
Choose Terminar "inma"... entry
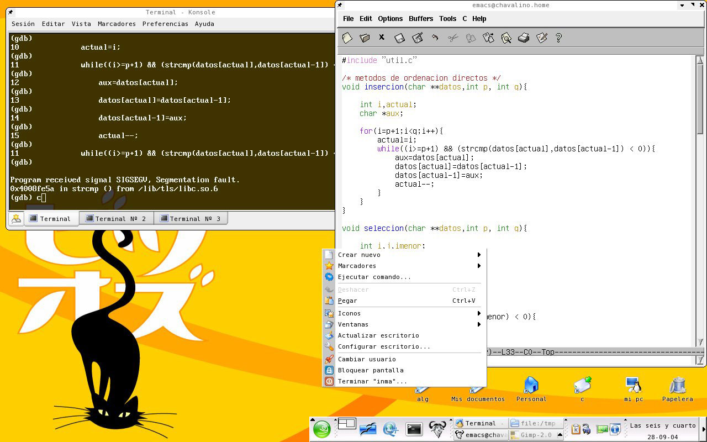pyautogui.click(x=404, y=381)
